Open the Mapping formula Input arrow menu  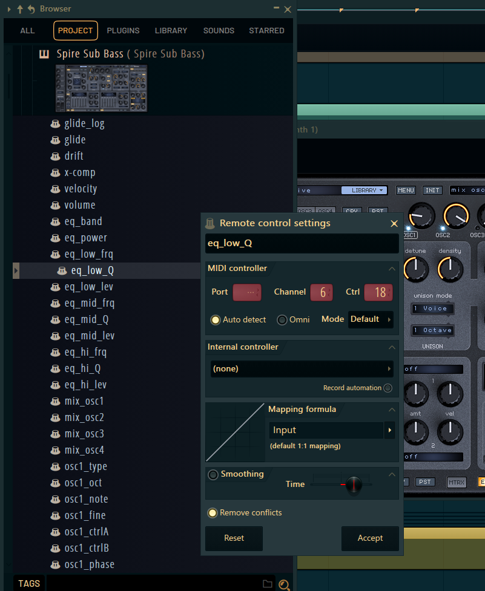click(x=389, y=430)
